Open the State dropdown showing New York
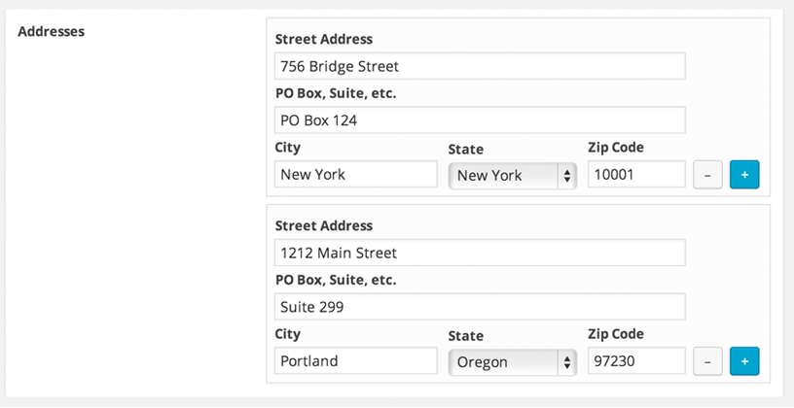Viewport: 794px width, 408px height. coord(512,176)
